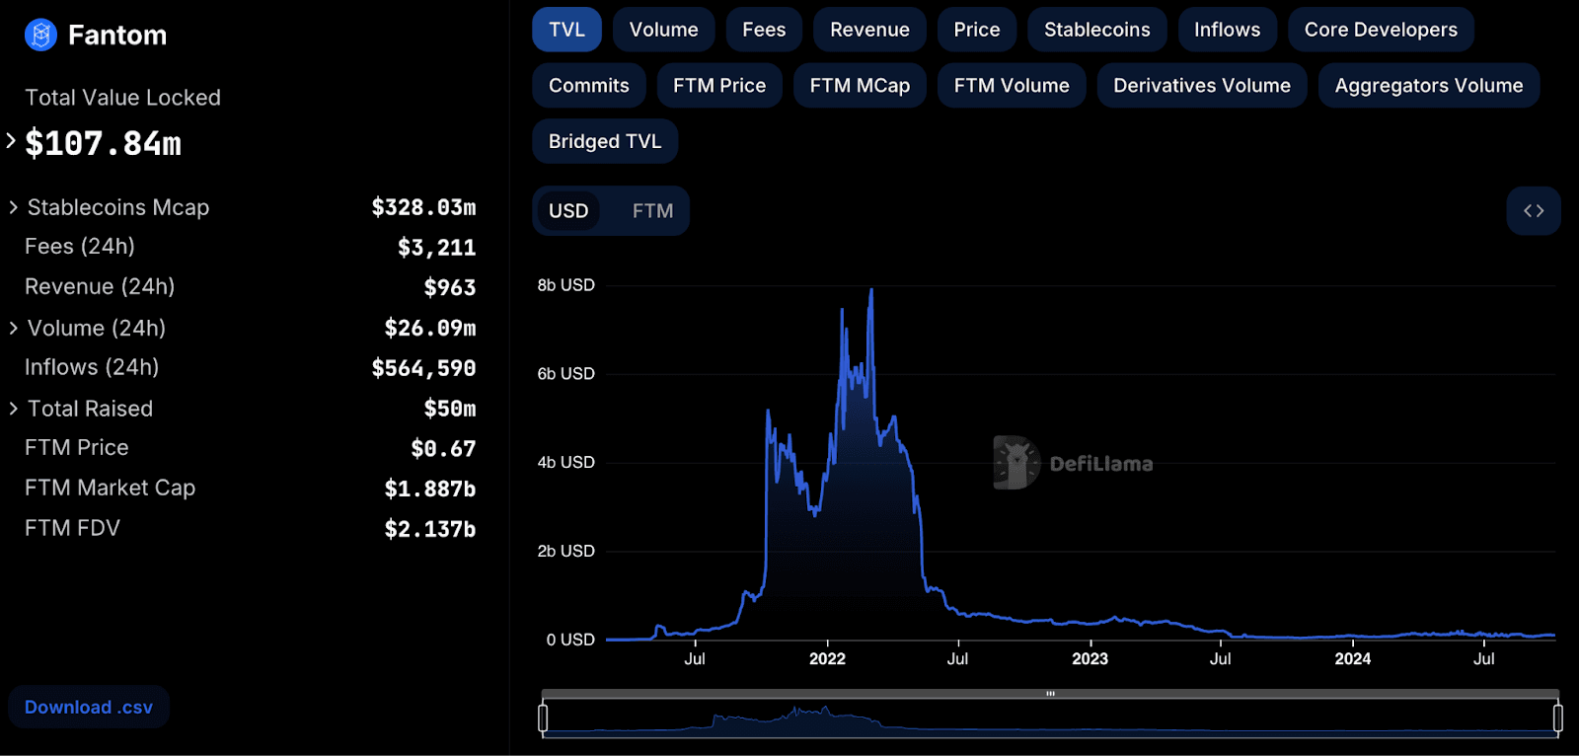Expand the Stablecoins Mcap row
The image size is (1579, 756).
click(13, 207)
